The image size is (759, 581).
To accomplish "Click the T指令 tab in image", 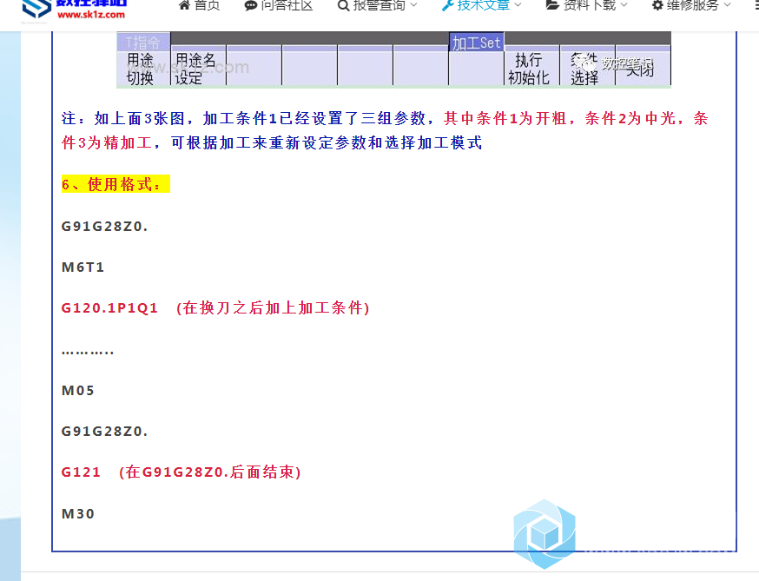I will pyautogui.click(x=142, y=43).
